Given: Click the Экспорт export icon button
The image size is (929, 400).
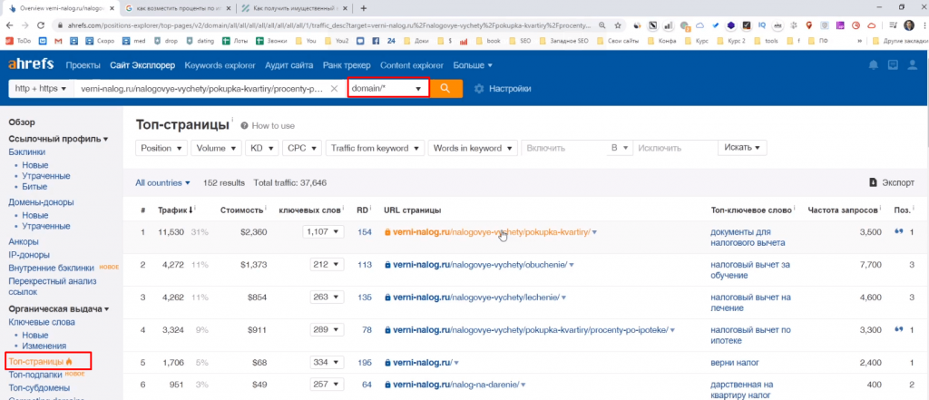Looking at the screenshot, I should (x=892, y=183).
